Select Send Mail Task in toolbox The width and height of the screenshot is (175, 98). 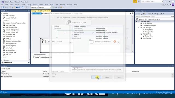pos(10,50)
